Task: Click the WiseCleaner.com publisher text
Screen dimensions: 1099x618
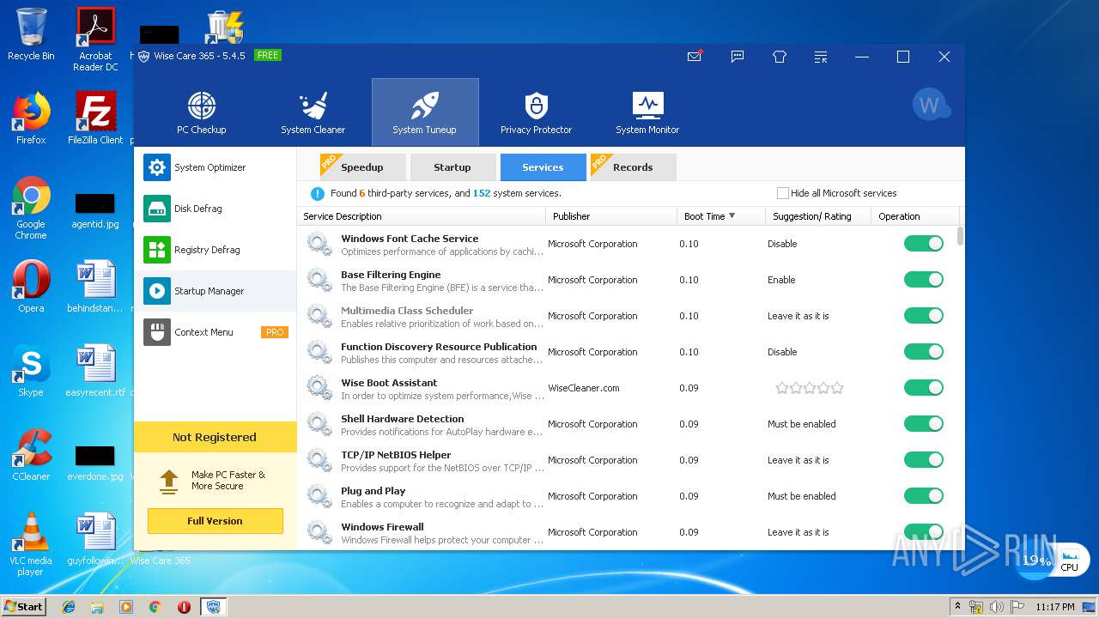Action: (584, 388)
